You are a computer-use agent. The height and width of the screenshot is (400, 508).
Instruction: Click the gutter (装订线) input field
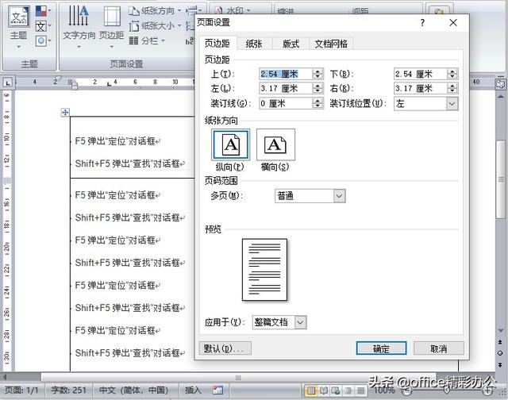pos(286,103)
